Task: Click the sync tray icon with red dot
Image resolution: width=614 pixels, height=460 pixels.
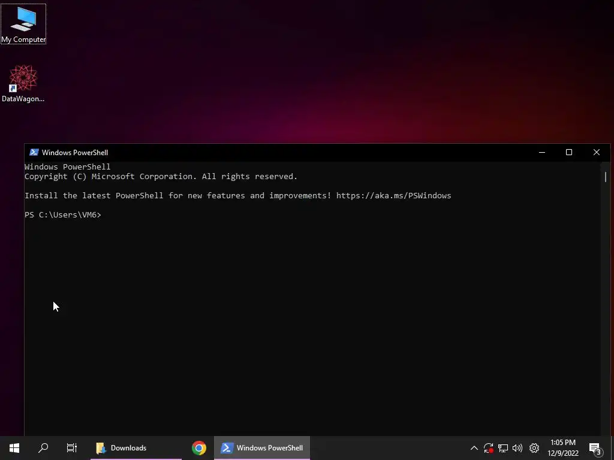Action: (x=488, y=448)
